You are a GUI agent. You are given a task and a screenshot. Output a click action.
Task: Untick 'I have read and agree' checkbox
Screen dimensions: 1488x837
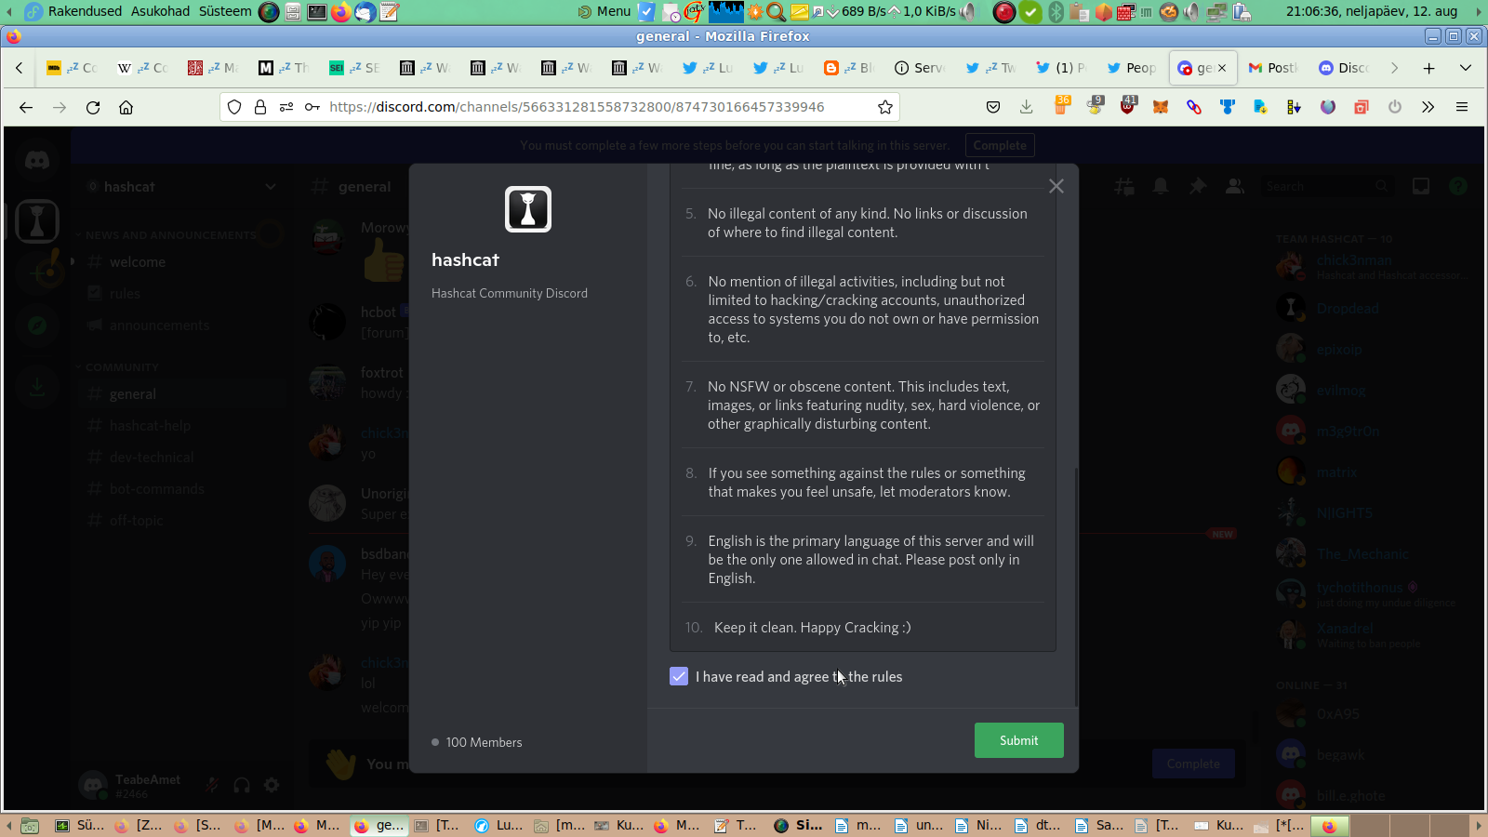pyautogui.click(x=679, y=676)
